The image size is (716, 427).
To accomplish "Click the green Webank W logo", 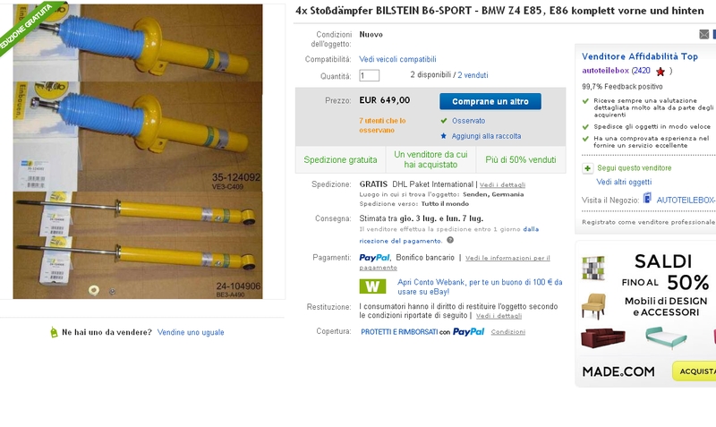I will tap(372, 286).
